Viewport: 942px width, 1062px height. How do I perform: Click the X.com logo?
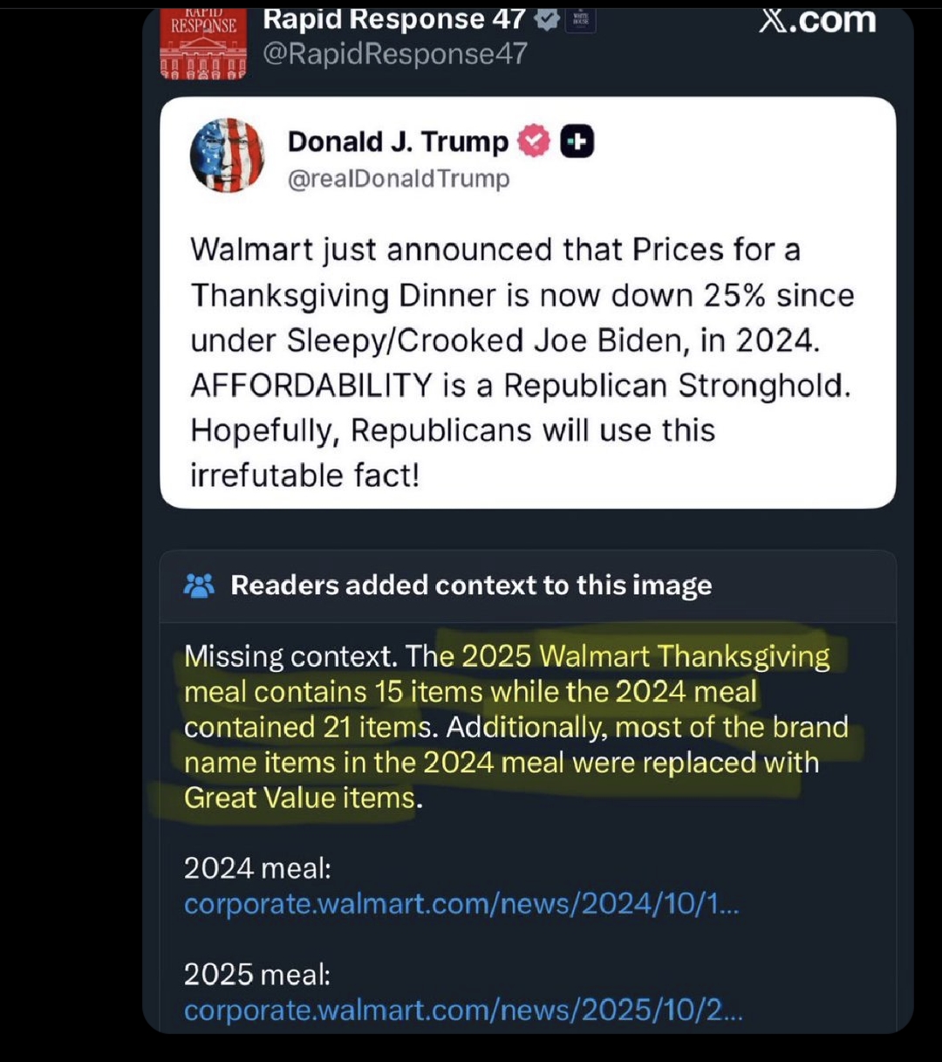tap(817, 19)
